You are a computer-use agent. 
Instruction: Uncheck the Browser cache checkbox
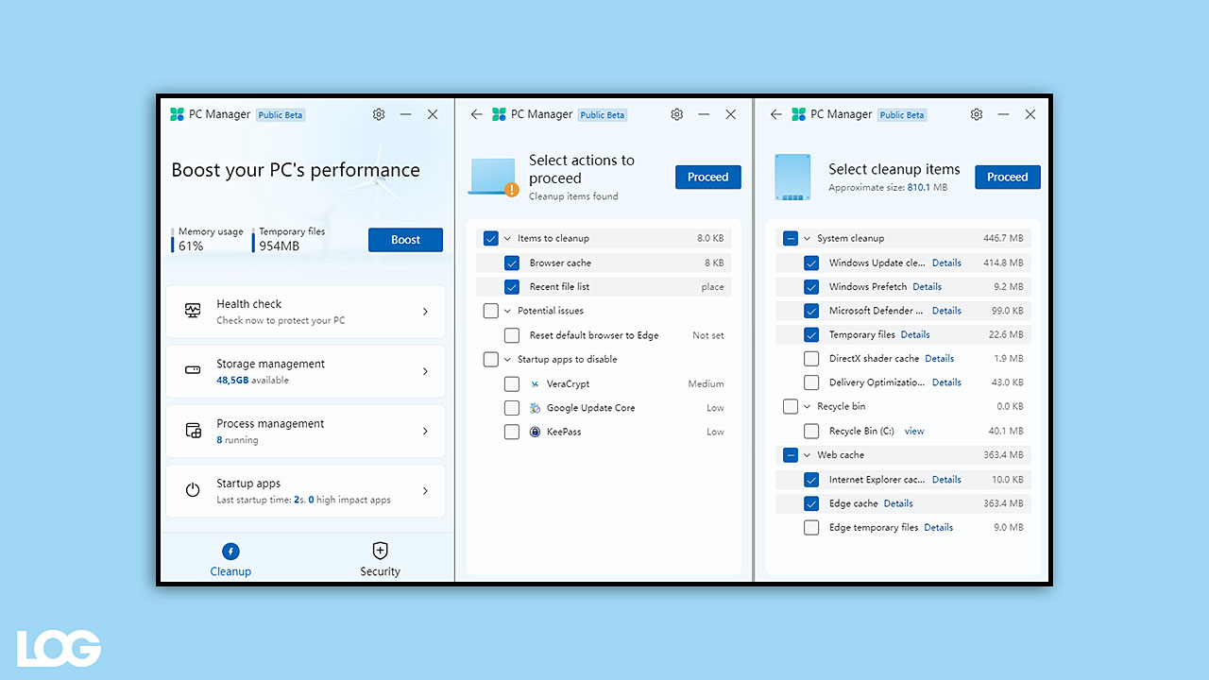pyautogui.click(x=512, y=263)
